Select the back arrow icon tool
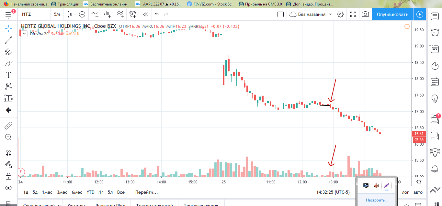The height and width of the screenshot is (206, 442). pos(8,110)
